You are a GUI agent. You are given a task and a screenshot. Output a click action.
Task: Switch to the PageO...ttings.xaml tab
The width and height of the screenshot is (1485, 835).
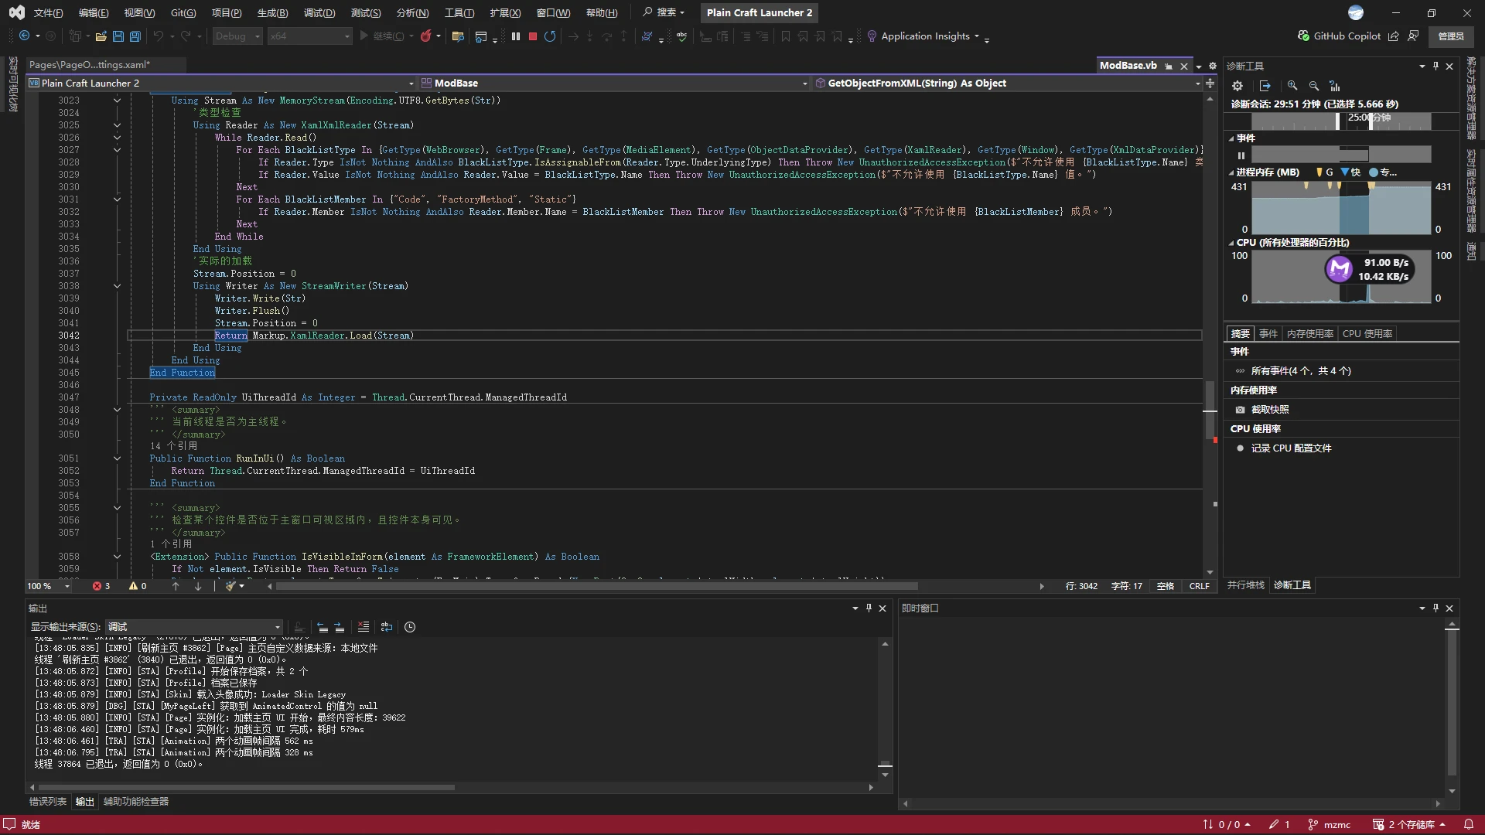point(90,65)
